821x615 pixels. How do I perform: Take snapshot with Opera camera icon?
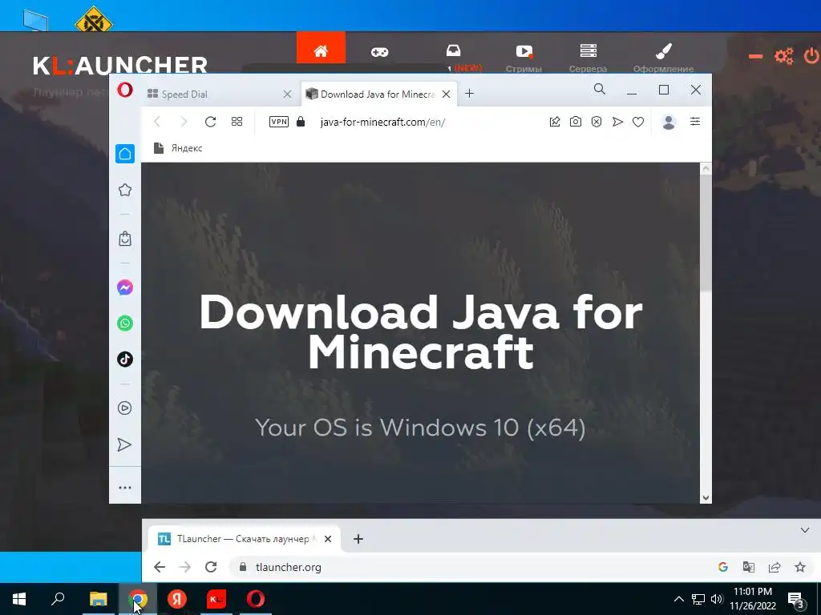click(576, 122)
